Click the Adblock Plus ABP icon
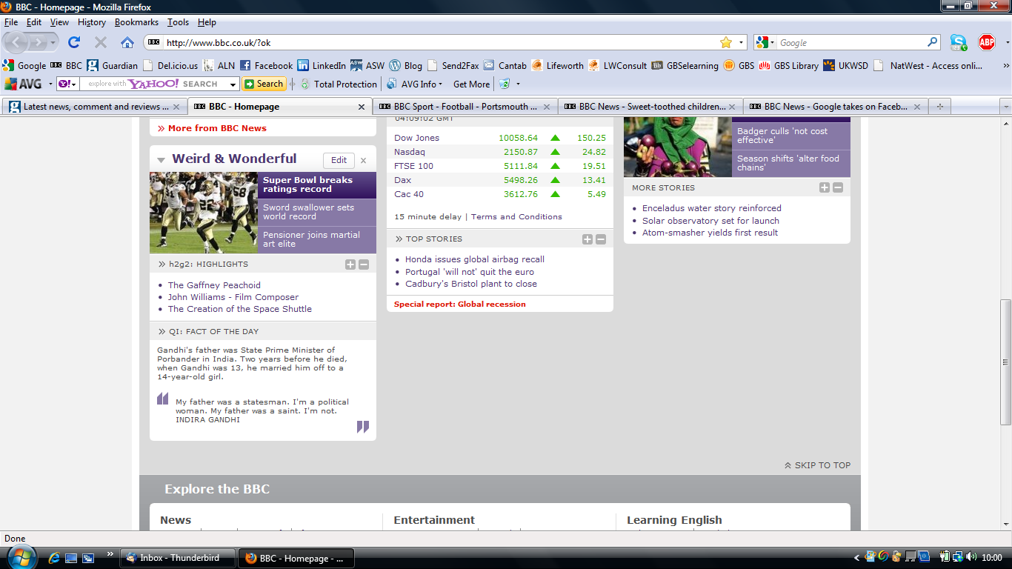 (986, 42)
